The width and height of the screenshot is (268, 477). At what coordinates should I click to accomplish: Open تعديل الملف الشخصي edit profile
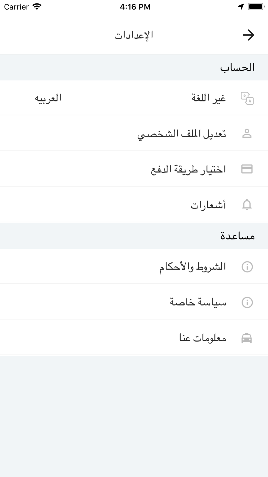point(134,133)
